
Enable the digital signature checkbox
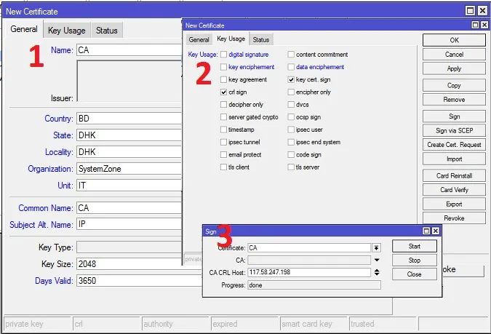coord(223,55)
